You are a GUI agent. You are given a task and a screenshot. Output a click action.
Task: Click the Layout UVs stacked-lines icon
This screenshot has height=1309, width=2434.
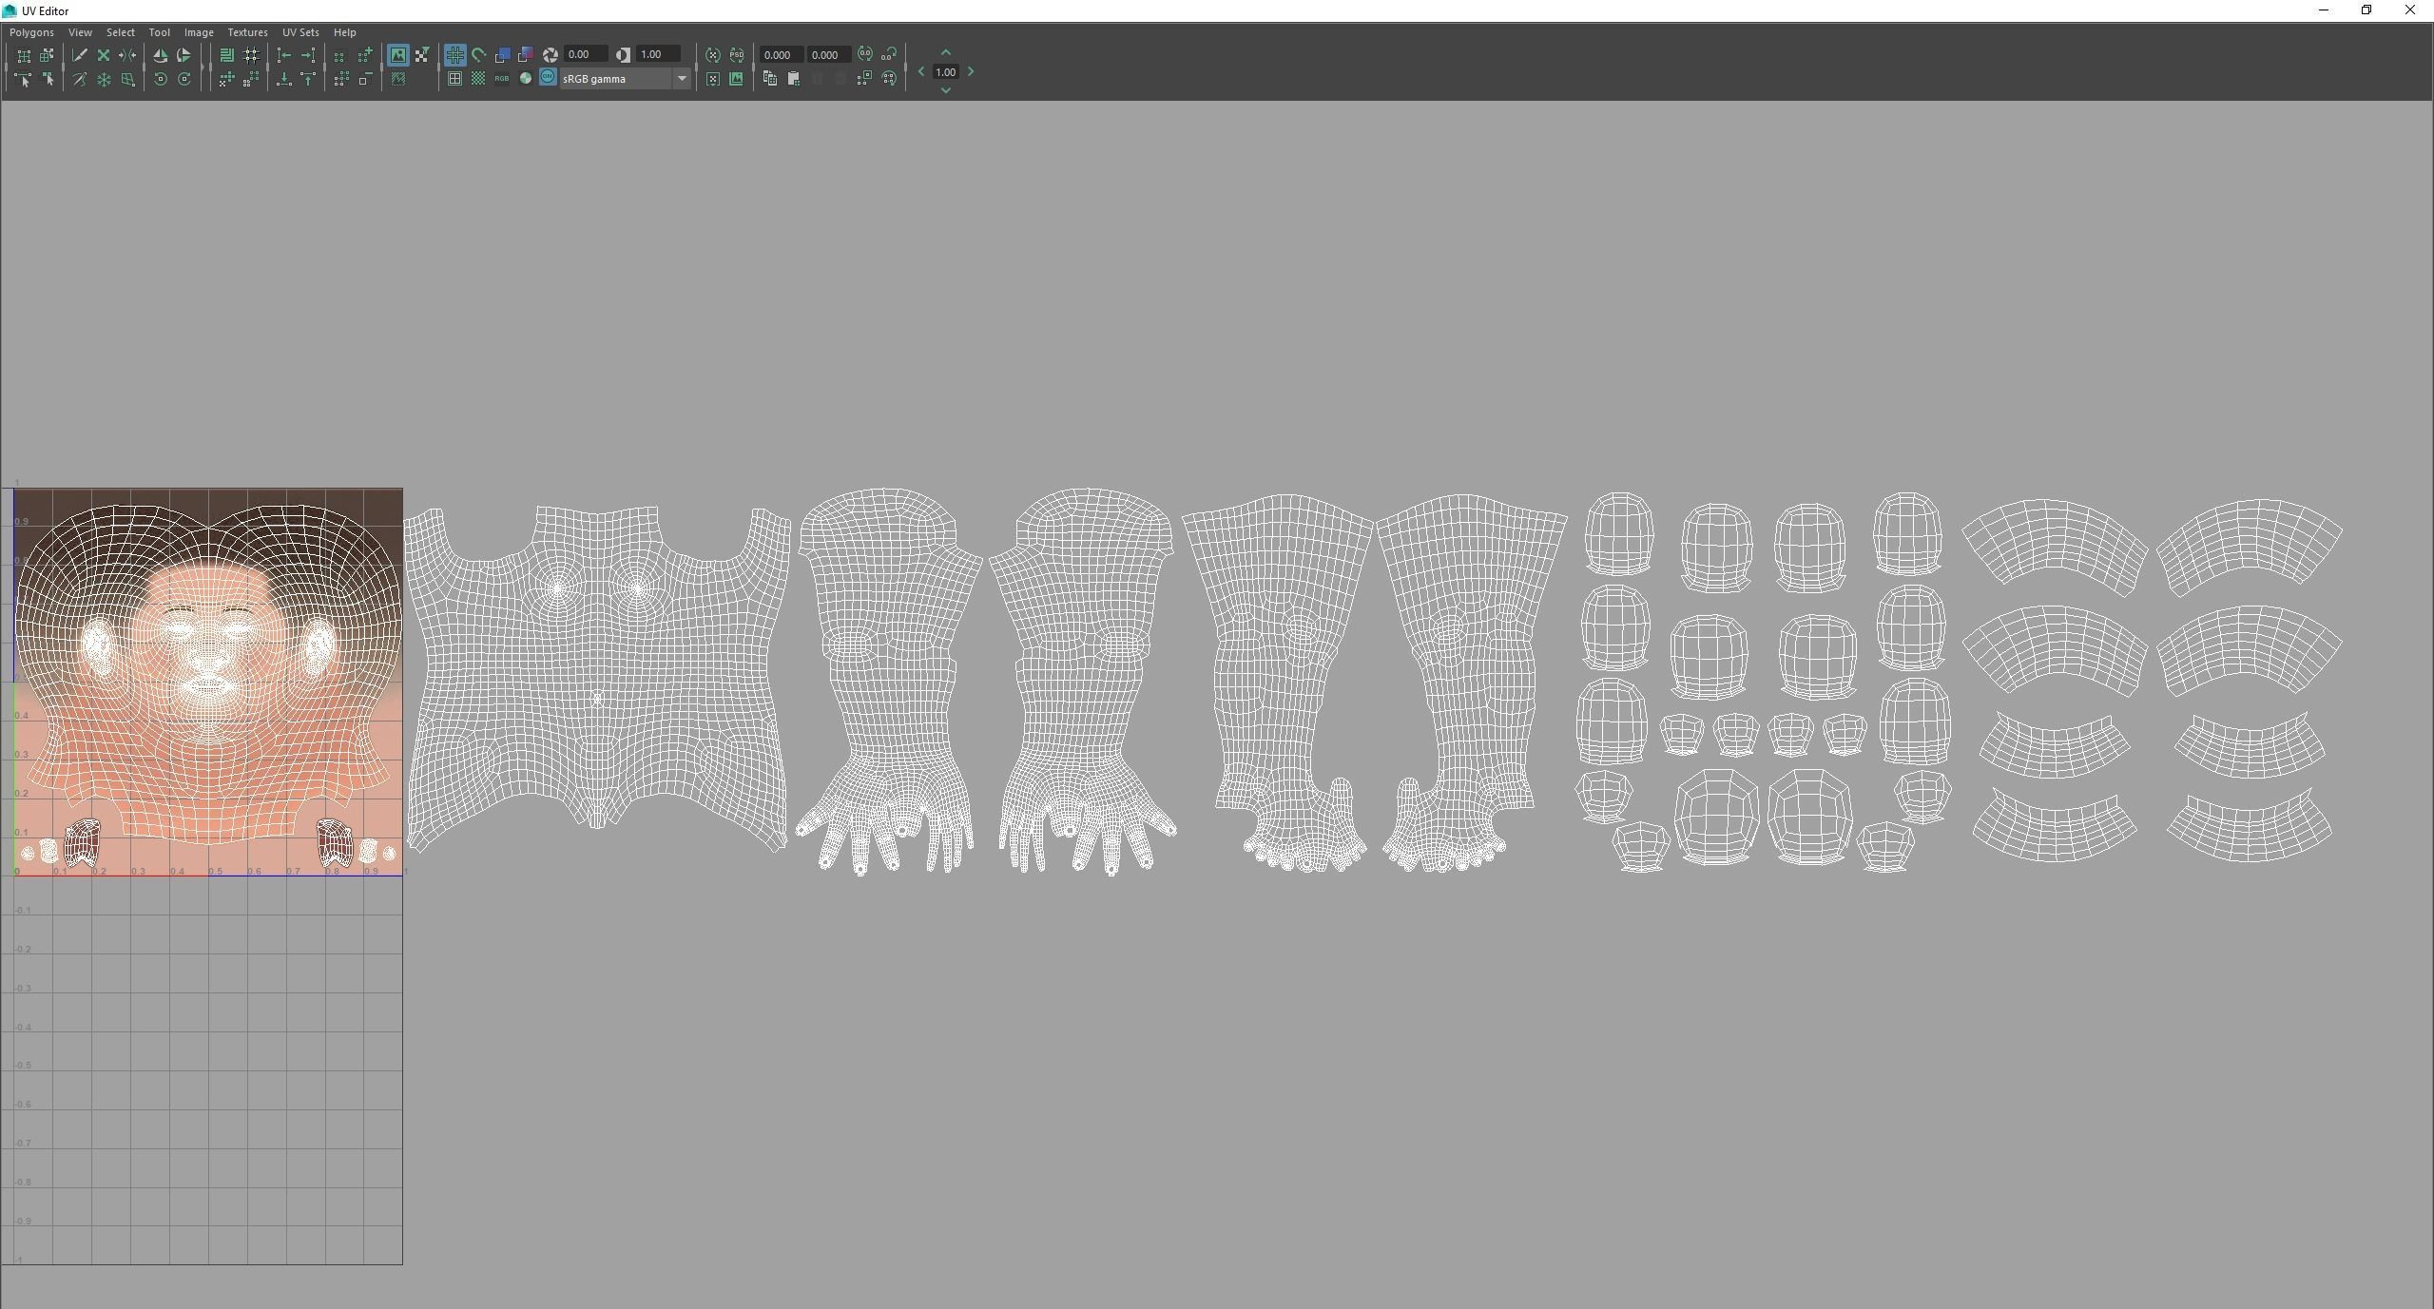click(x=226, y=55)
